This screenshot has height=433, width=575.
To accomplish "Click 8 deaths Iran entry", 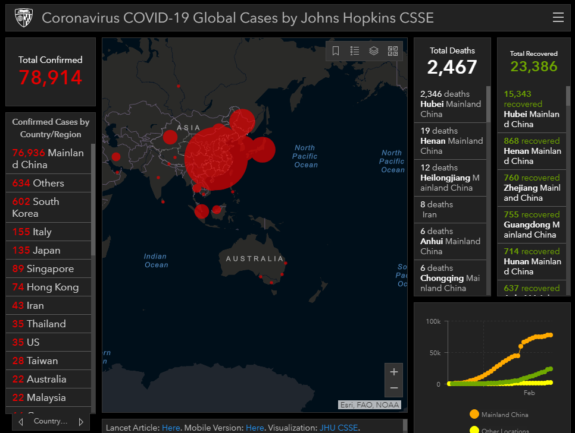I will 451,209.
